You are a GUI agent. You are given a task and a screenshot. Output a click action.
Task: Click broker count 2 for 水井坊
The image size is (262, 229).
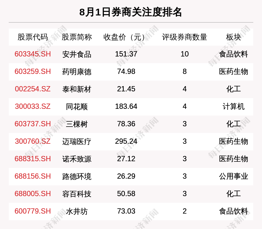coord(185,211)
